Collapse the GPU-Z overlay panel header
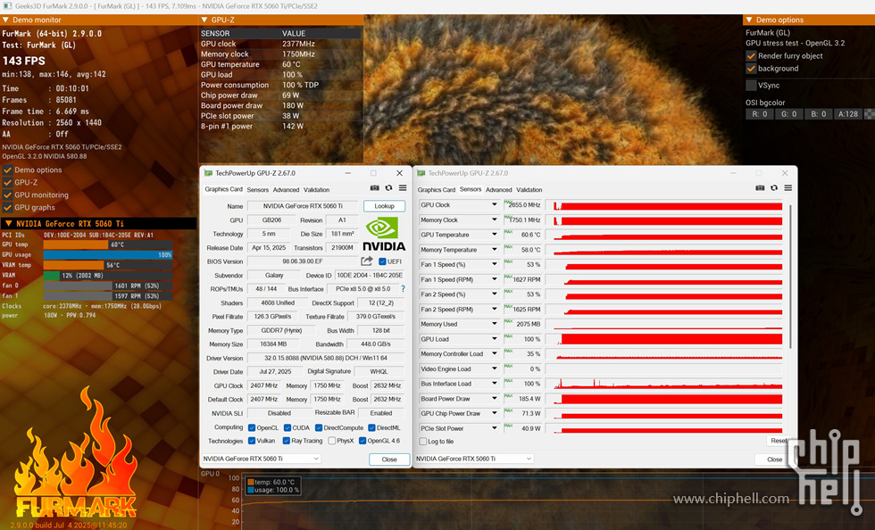The width and height of the screenshot is (875, 530). pyautogui.click(x=204, y=20)
